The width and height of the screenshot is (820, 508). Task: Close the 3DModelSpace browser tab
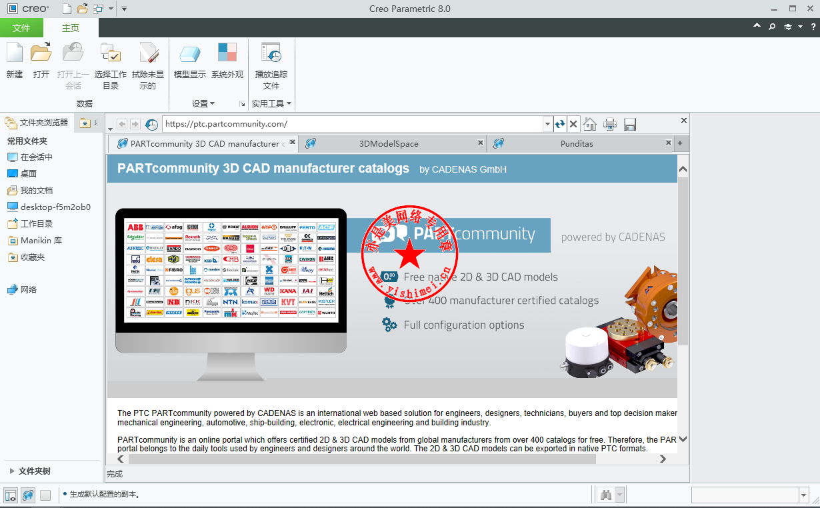click(x=481, y=142)
